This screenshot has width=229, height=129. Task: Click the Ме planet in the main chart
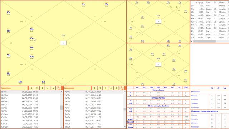32,29
